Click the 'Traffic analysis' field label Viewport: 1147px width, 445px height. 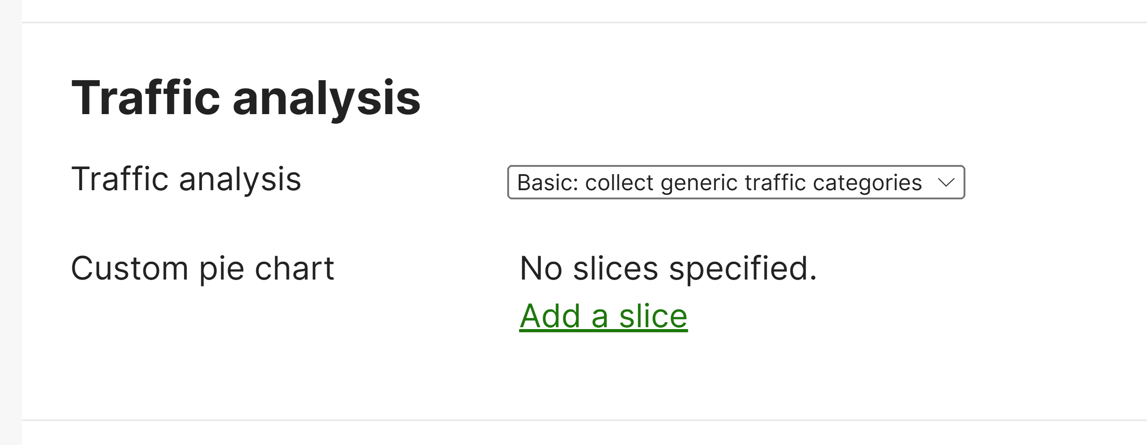click(x=186, y=179)
